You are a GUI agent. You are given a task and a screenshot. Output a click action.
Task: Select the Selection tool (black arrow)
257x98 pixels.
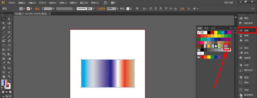(x=4, y=19)
